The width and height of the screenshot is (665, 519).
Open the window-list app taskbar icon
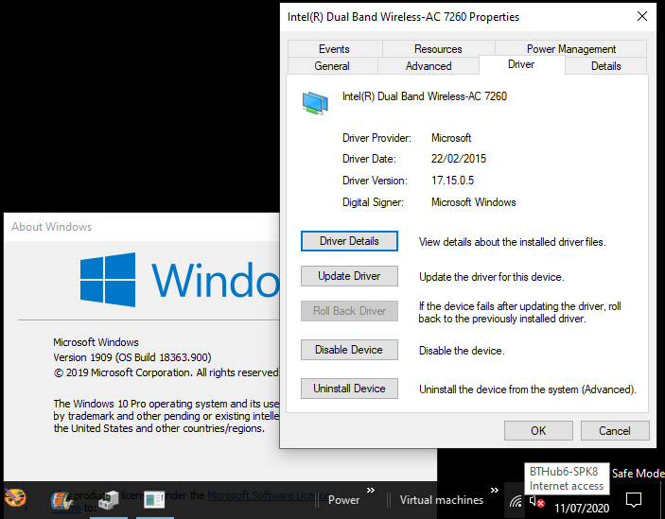point(154,500)
